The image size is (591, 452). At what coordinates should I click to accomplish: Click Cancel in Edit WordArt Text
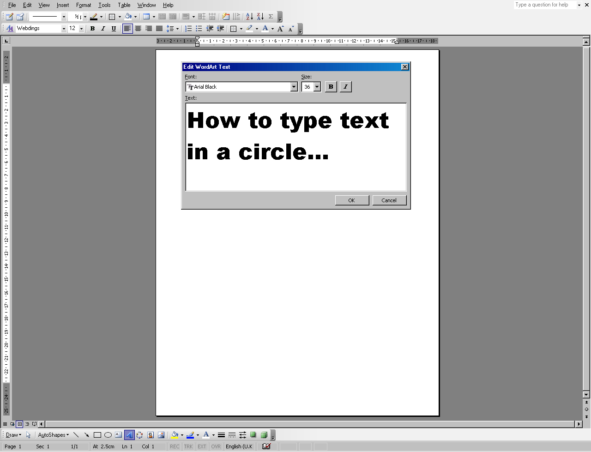(x=389, y=200)
